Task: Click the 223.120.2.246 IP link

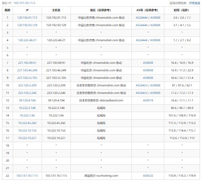Action: (27, 93)
